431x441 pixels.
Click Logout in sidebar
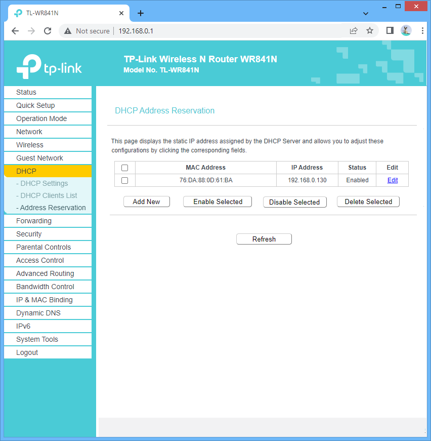point(48,352)
